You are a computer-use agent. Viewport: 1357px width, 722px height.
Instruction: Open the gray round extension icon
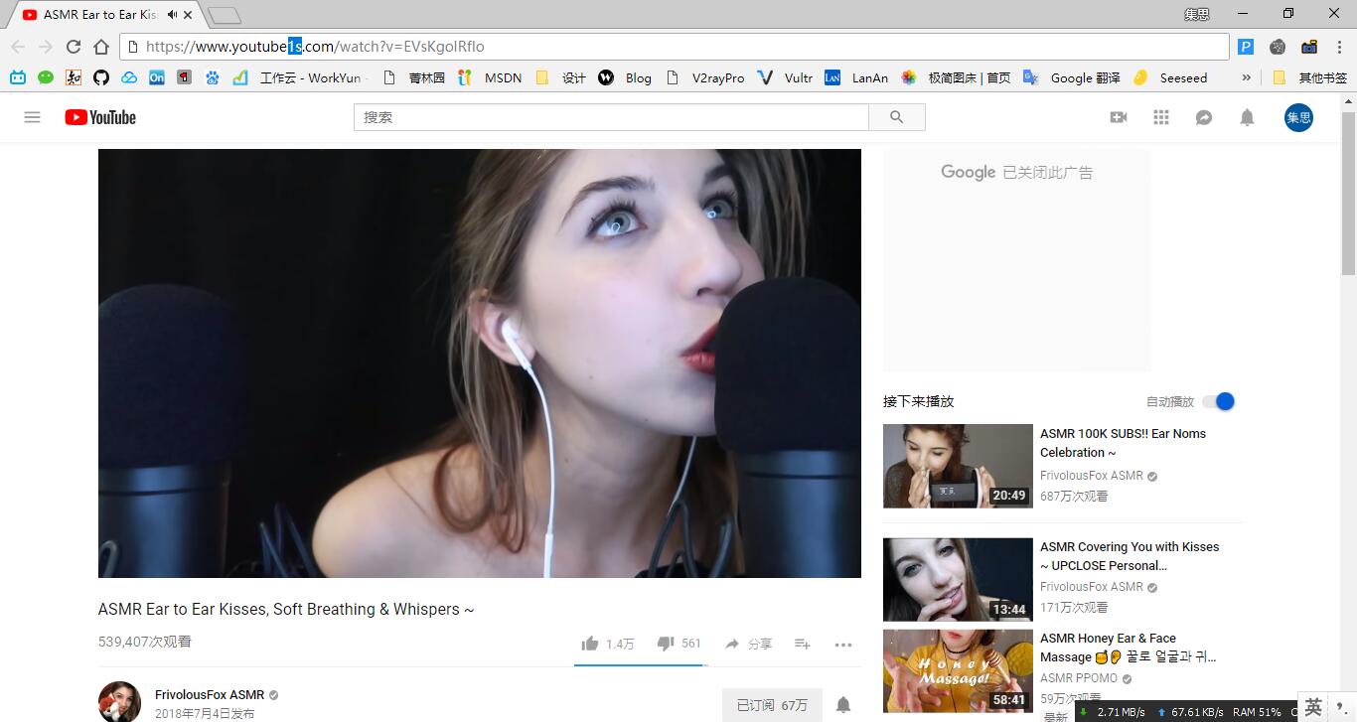point(1278,47)
